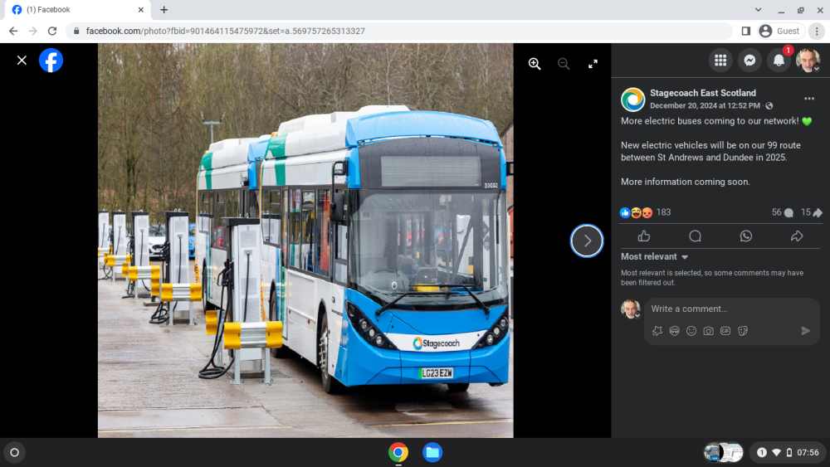Focus the Write a comment field
The width and height of the screenshot is (830, 467).
[730, 309]
